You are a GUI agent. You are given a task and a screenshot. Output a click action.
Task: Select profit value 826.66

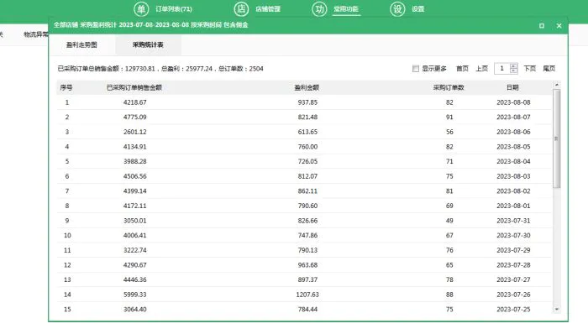(307, 221)
